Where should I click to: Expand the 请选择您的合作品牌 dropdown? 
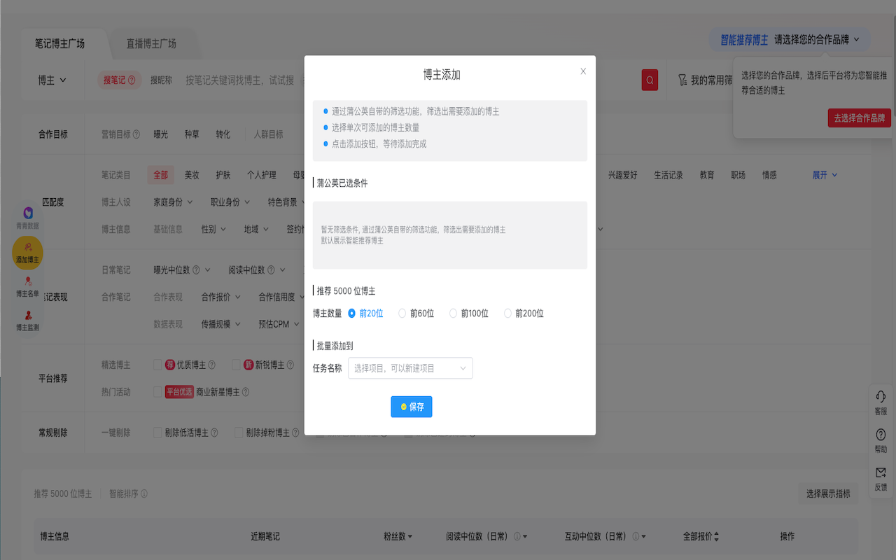(x=818, y=40)
